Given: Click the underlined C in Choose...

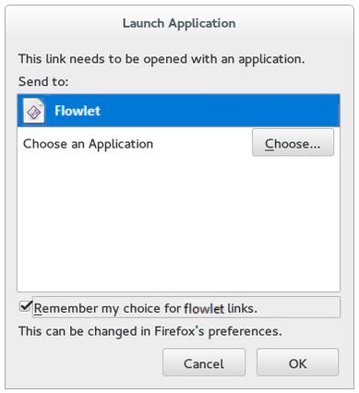Looking at the screenshot, I should point(269,144).
